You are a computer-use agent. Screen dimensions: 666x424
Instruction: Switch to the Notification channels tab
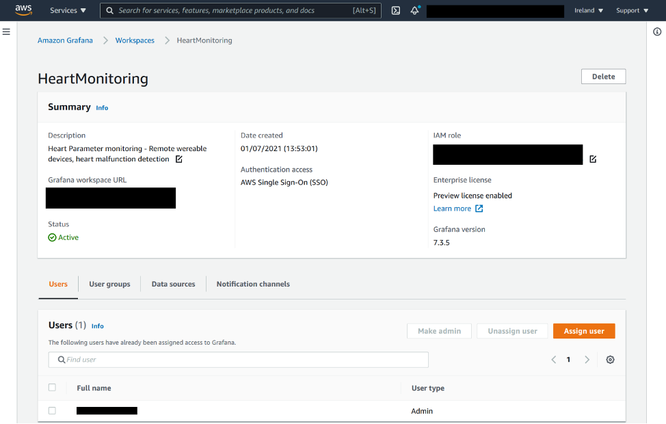tap(253, 284)
